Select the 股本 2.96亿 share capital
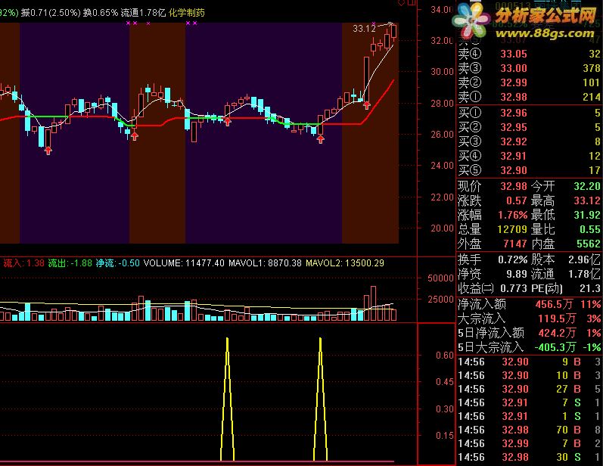 566,260
